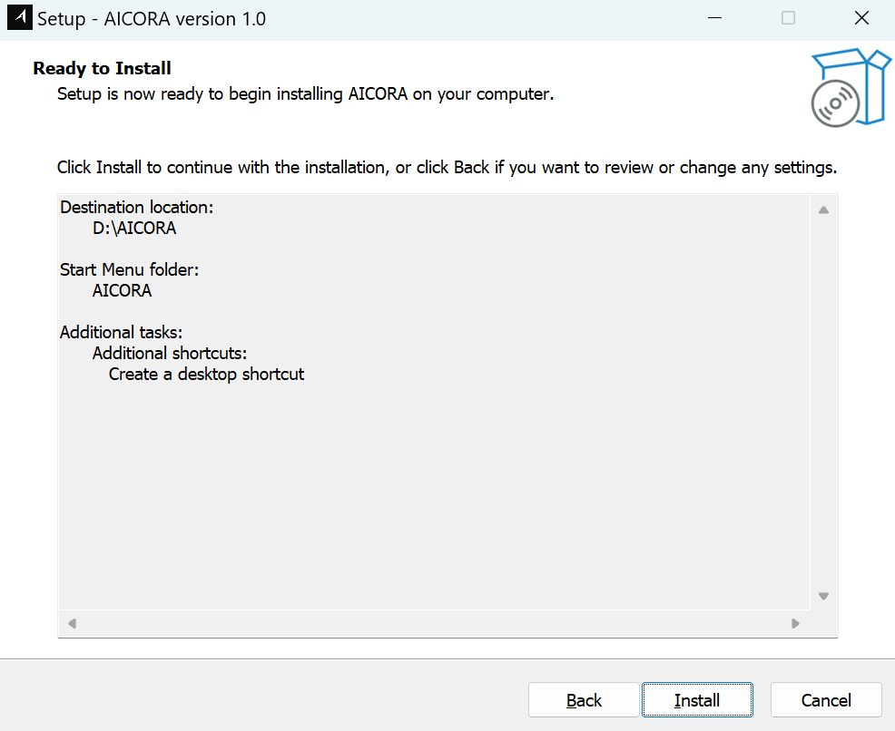Click the "Ready to Install" heading
Image resolution: width=895 pixels, height=731 pixels.
pos(102,69)
